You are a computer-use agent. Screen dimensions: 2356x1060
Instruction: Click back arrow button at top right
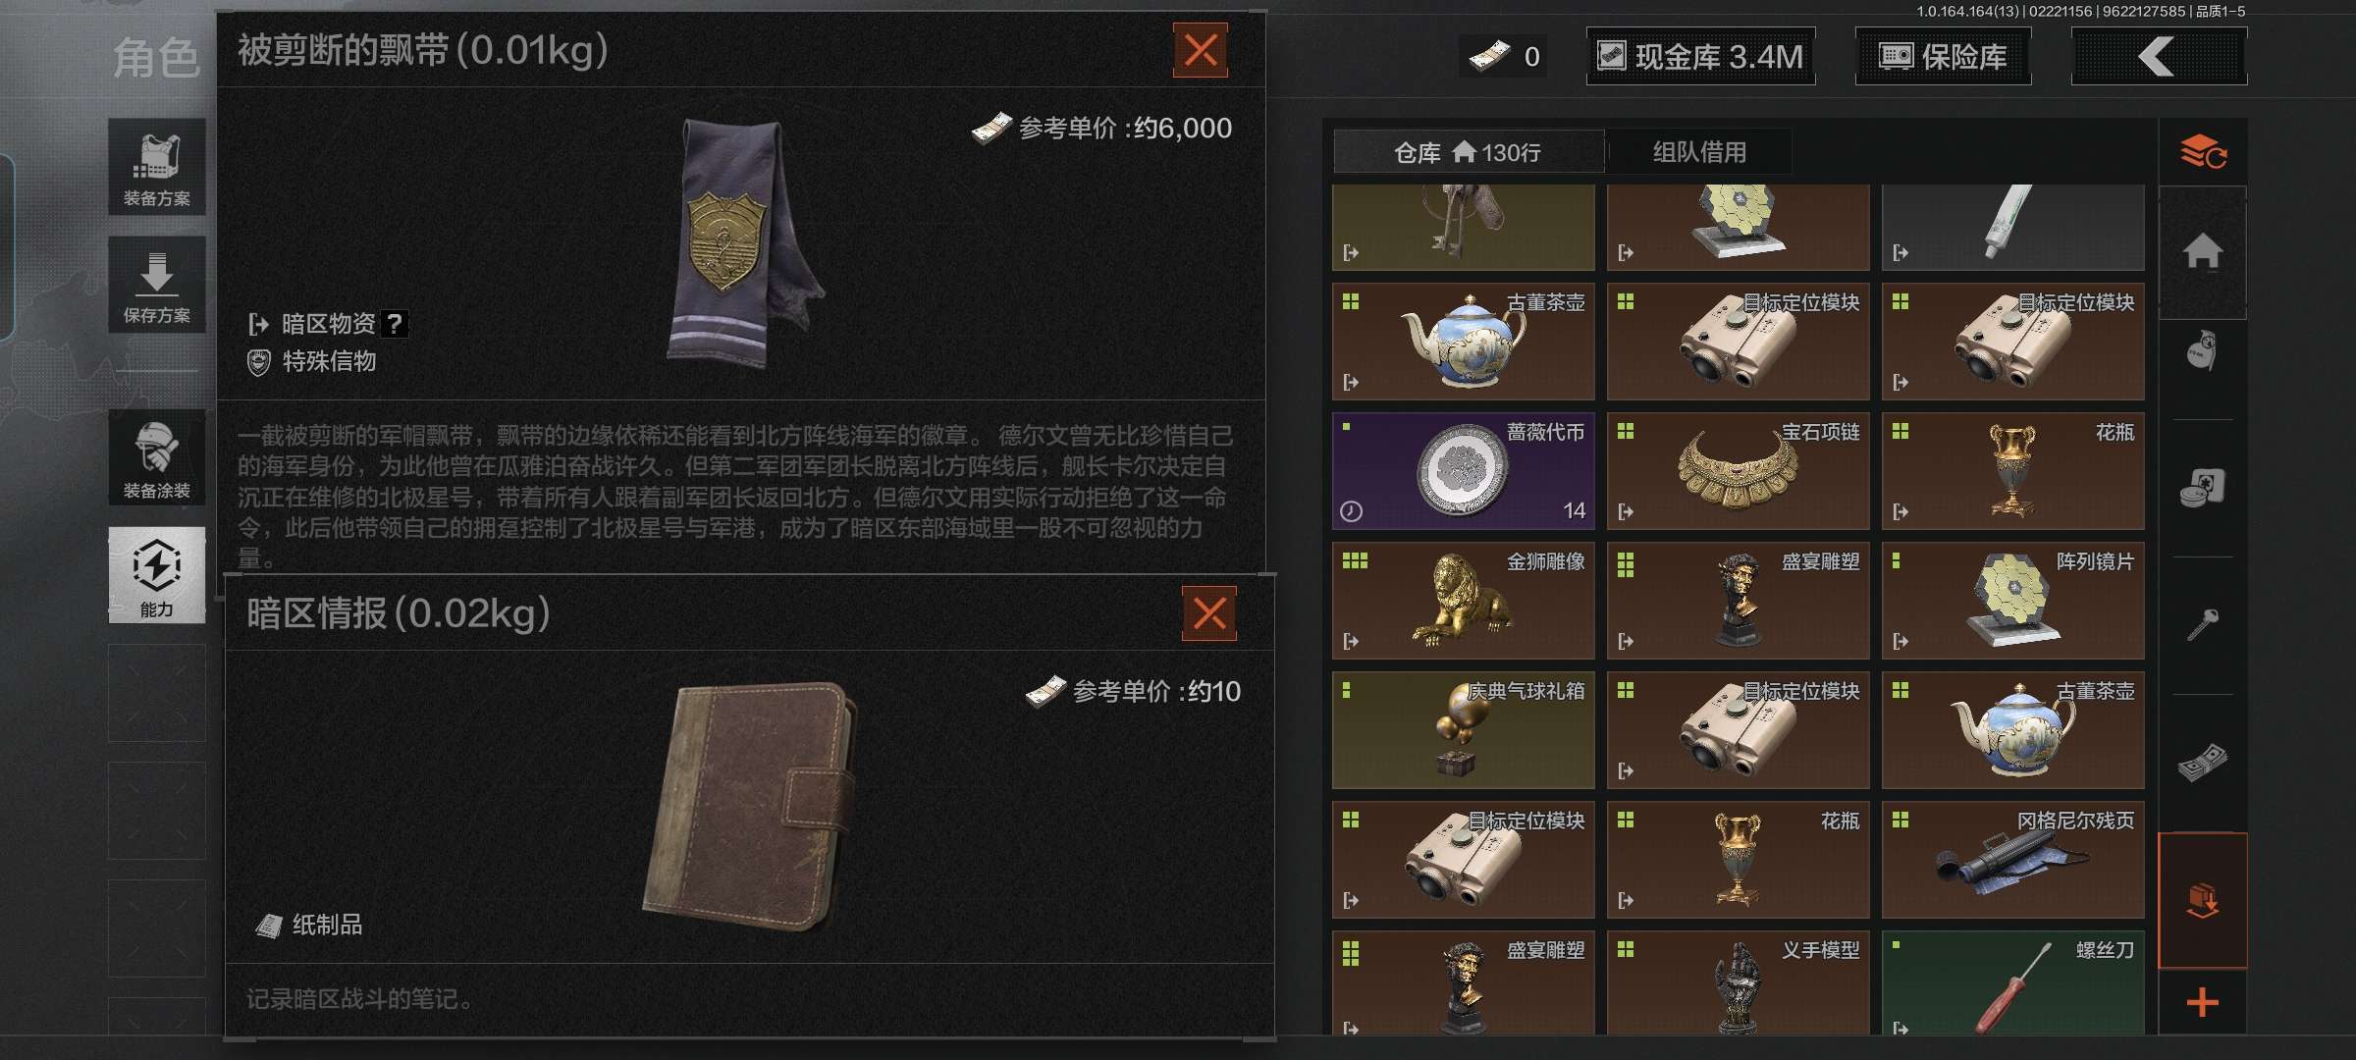click(x=2159, y=57)
